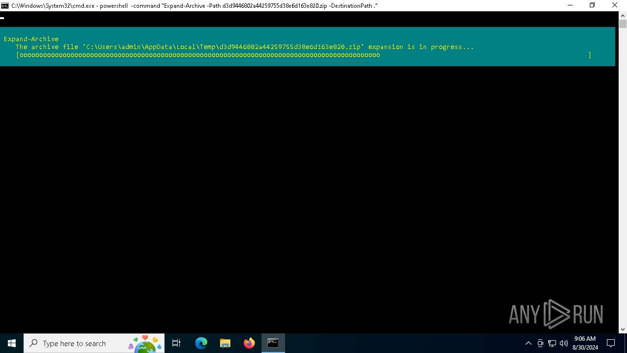627x353 pixels.
Task: Click the console scrollbar up arrow
Action: 623,15
